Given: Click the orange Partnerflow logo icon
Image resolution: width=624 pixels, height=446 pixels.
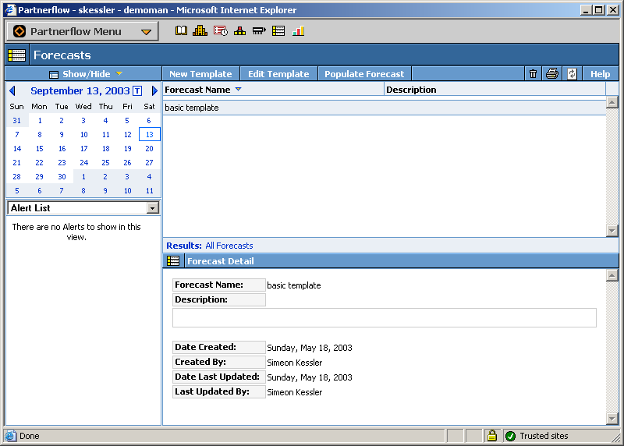Looking at the screenshot, I should click(x=19, y=31).
